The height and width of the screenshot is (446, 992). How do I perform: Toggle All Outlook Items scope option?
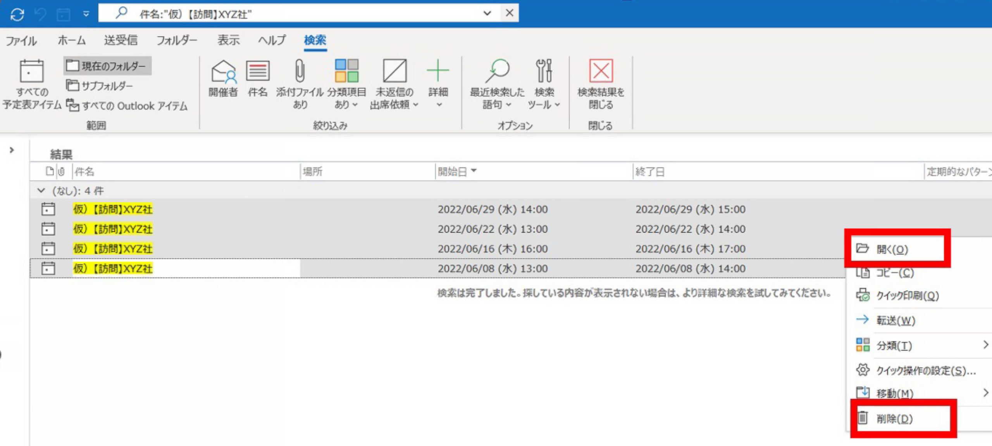tap(127, 106)
